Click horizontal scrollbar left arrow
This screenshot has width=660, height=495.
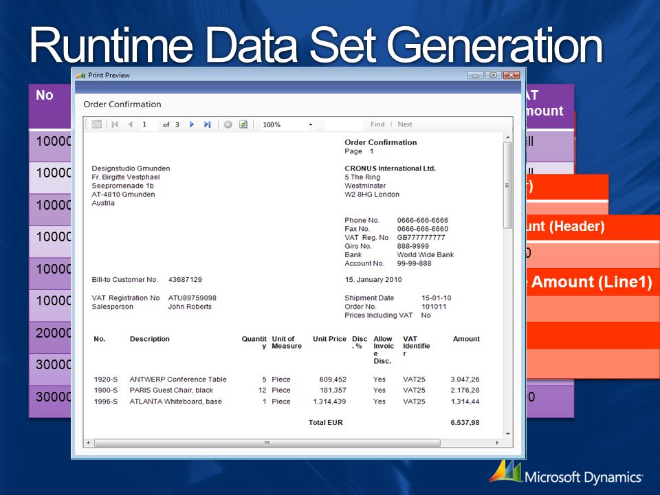[89, 443]
